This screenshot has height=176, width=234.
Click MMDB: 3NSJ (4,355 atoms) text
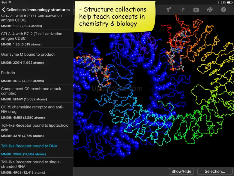(x=22, y=81)
